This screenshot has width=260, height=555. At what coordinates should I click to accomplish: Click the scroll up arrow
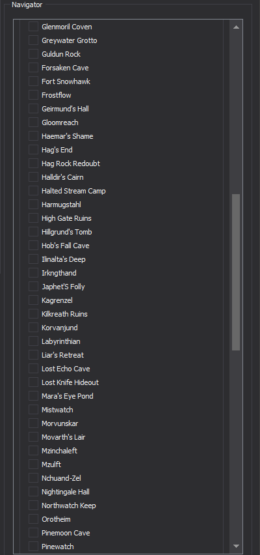[236, 27]
